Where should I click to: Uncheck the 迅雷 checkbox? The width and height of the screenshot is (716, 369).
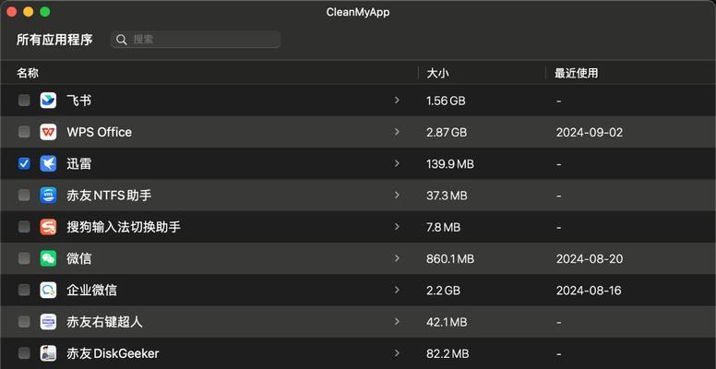click(x=24, y=163)
